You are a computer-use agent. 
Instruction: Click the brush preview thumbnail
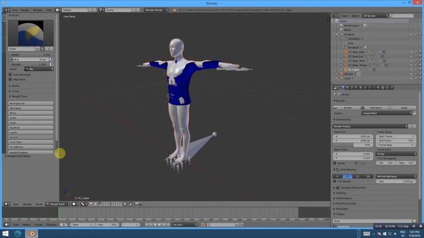30,33
